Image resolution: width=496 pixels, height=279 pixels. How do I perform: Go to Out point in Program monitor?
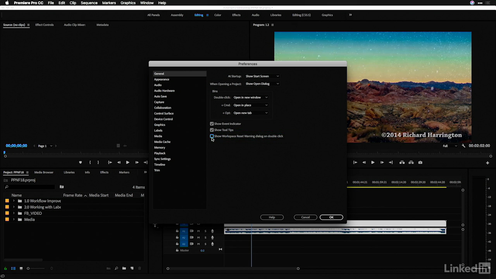tap(391, 162)
